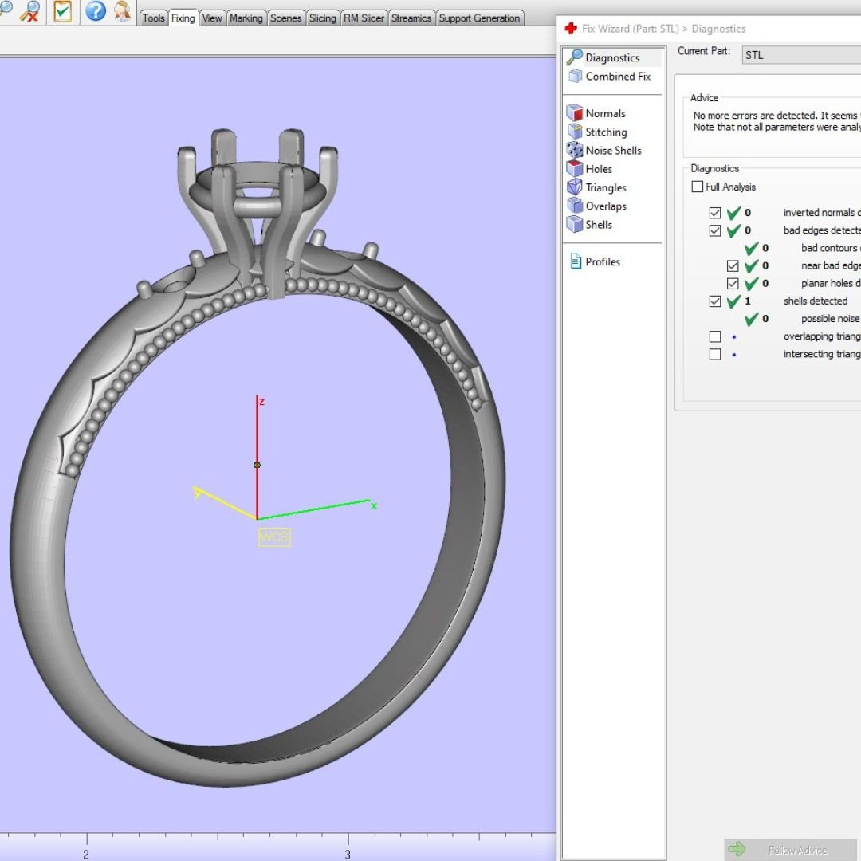Click green check beside inverted normals
Viewport: 861px width, 861px height.
pyautogui.click(x=733, y=213)
